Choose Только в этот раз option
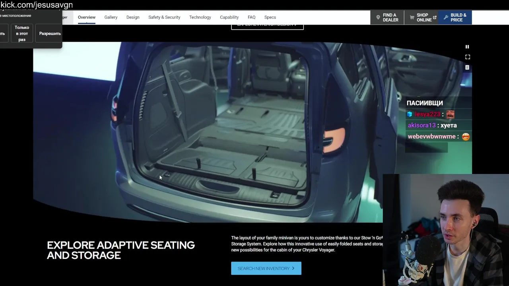Screen dimensions: 509x286 pos(22,34)
